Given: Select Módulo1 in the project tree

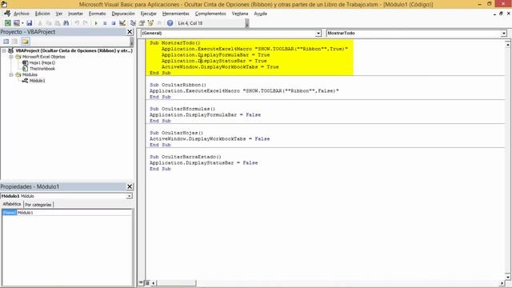Looking at the screenshot, I should coord(38,81).
